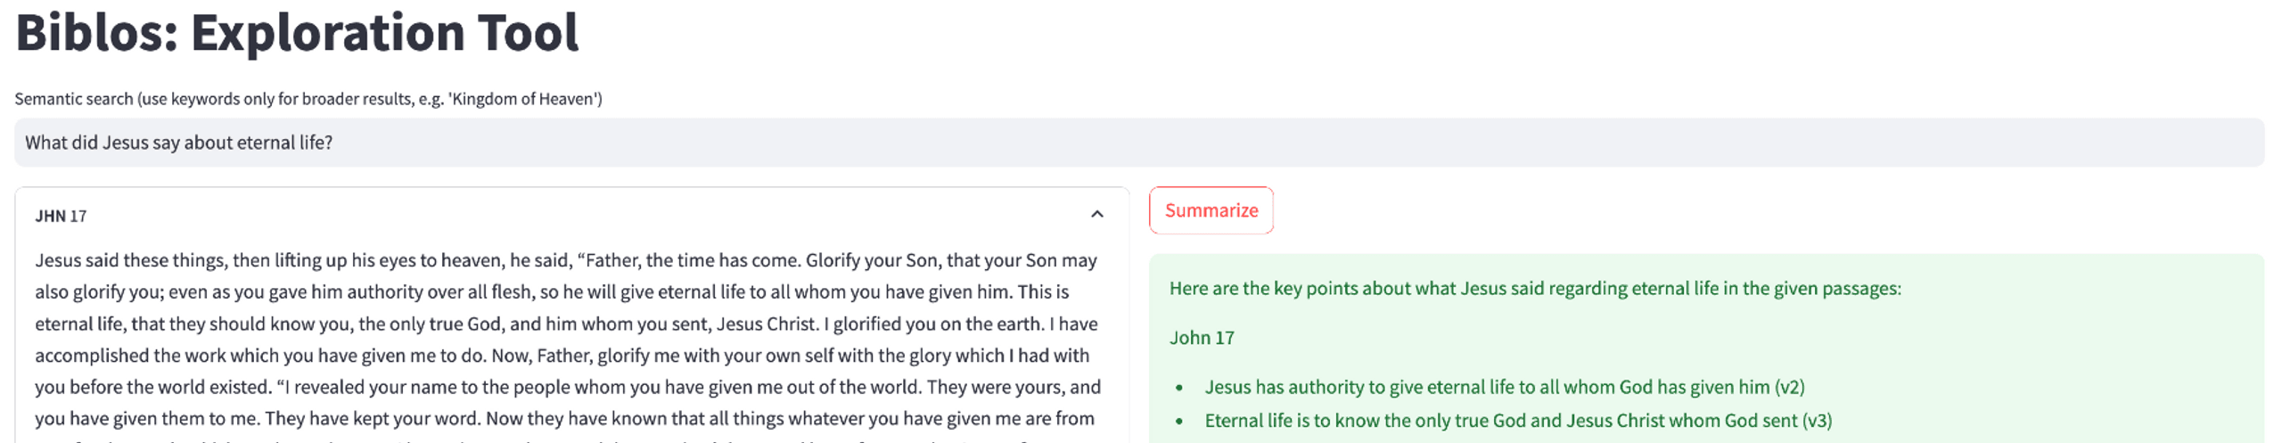The width and height of the screenshot is (2282, 443).
Task: Select the JHN 17 expander header label
Action: 61,216
